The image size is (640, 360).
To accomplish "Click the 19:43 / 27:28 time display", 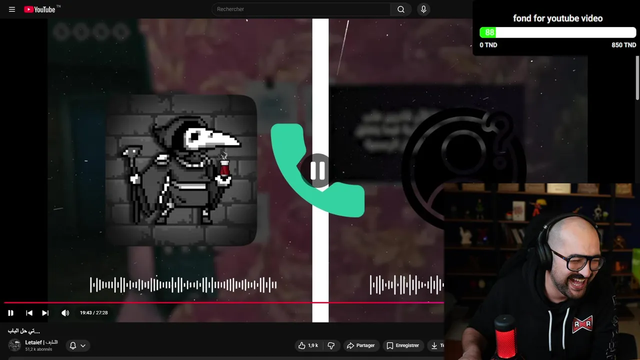I will 94,312.
